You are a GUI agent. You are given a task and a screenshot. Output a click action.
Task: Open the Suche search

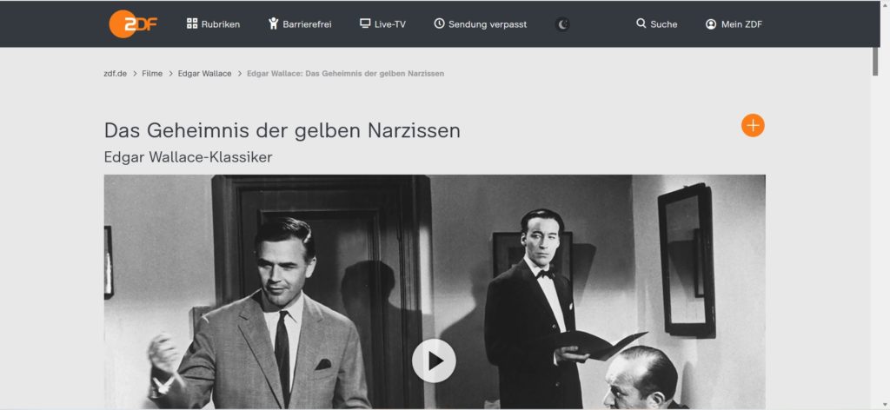[x=657, y=23]
